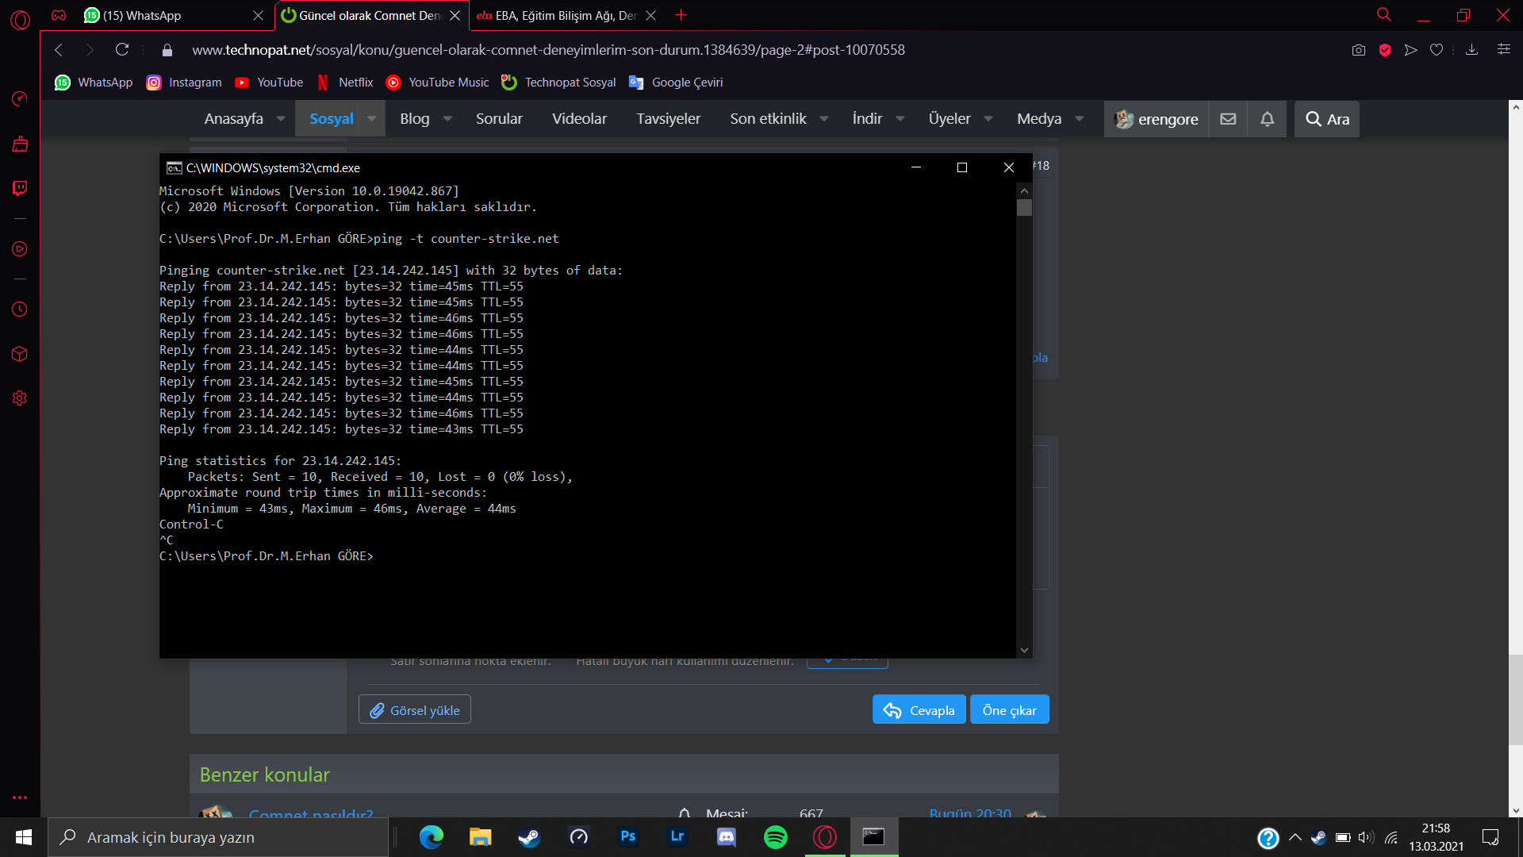Open the Videolar menu item
Viewport: 1523px width, 857px height.
point(579,119)
